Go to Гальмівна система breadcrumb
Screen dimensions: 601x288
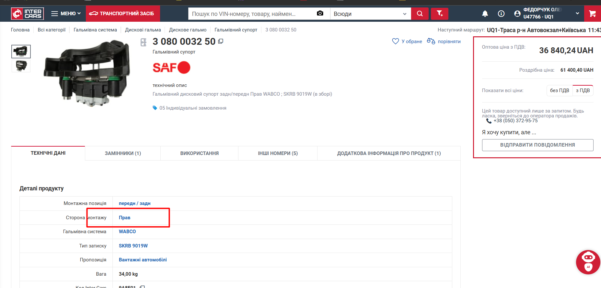pyautogui.click(x=95, y=30)
